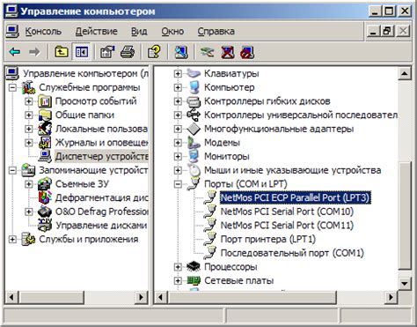
Task: Expand the Просмотр событий node
Action: tap(28, 101)
